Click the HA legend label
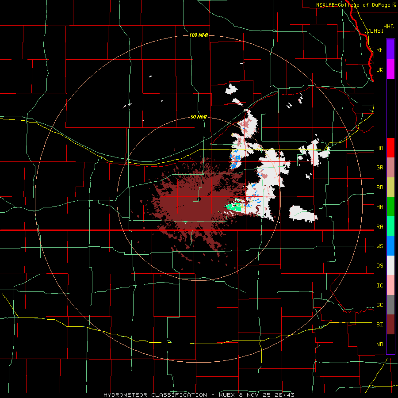Viewport: 398px width, 398px height. (x=379, y=148)
